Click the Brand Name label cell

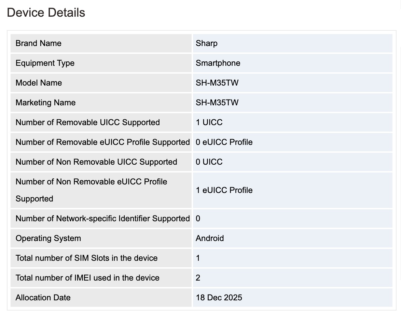pyautogui.click(x=39, y=43)
